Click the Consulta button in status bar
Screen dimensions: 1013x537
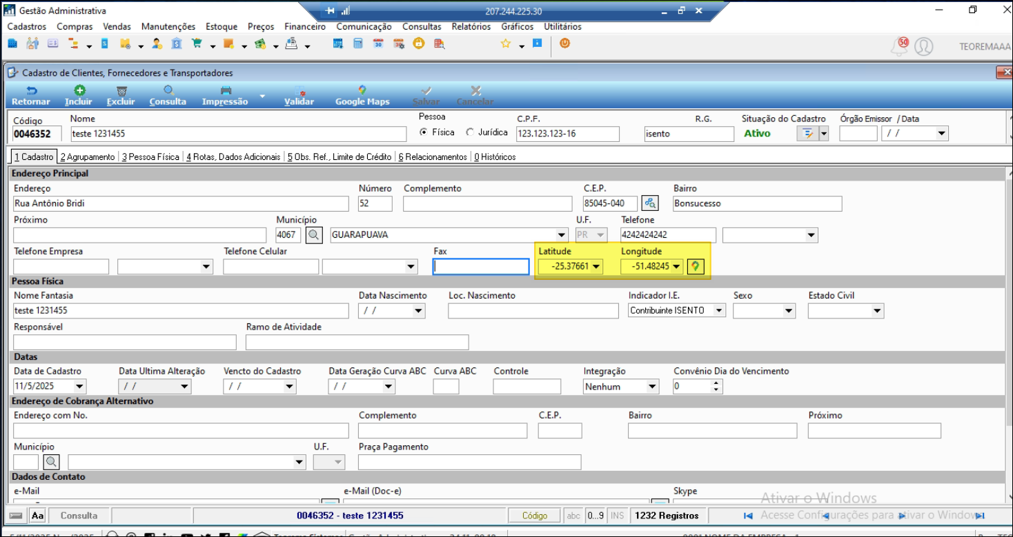pyautogui.click(x=79, y=516)
